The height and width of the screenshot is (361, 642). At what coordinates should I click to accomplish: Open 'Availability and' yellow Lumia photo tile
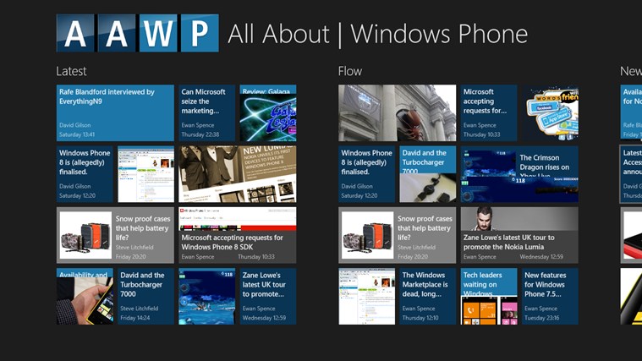click(x=85, y=297)
